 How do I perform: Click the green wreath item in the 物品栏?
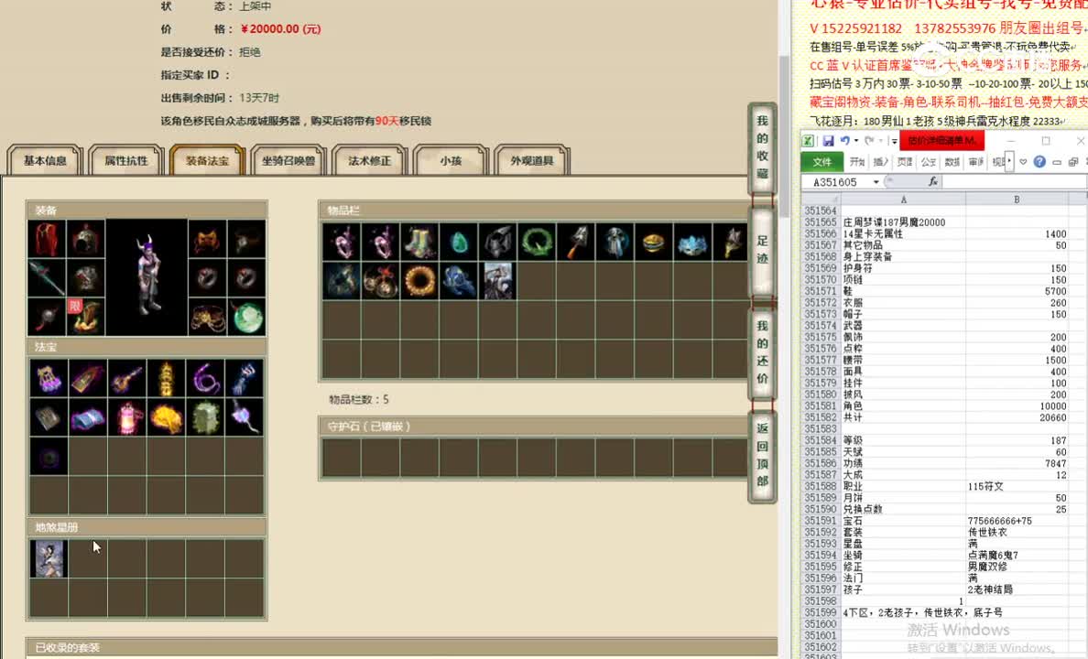pos(537,243)
